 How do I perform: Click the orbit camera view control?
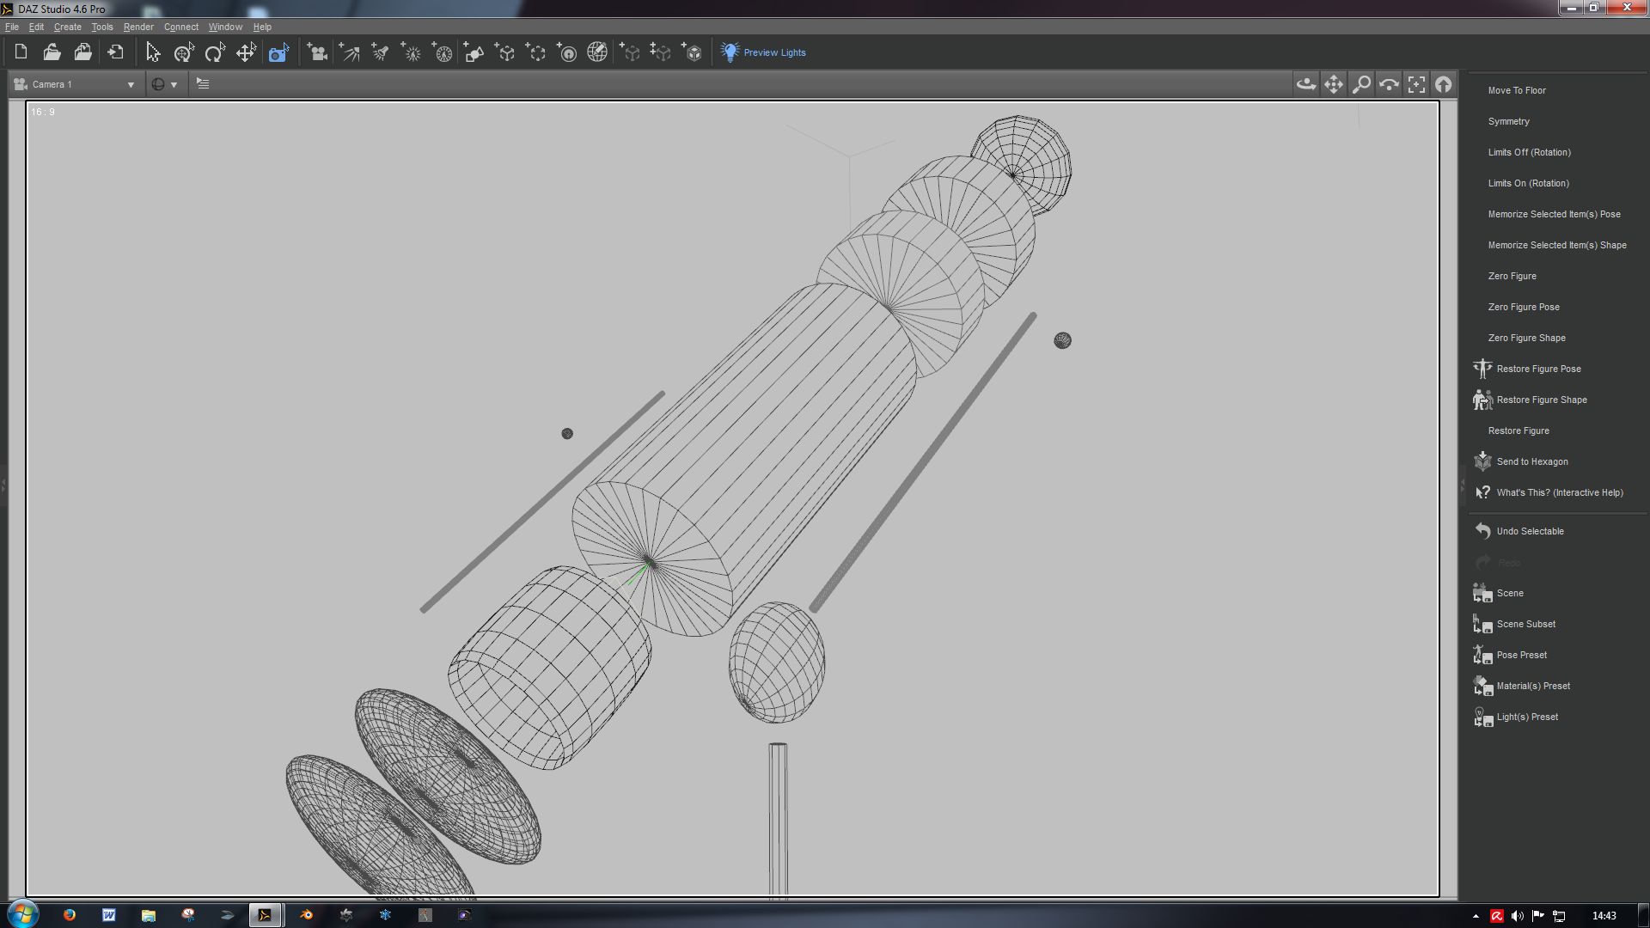[x=1305, y=84]
